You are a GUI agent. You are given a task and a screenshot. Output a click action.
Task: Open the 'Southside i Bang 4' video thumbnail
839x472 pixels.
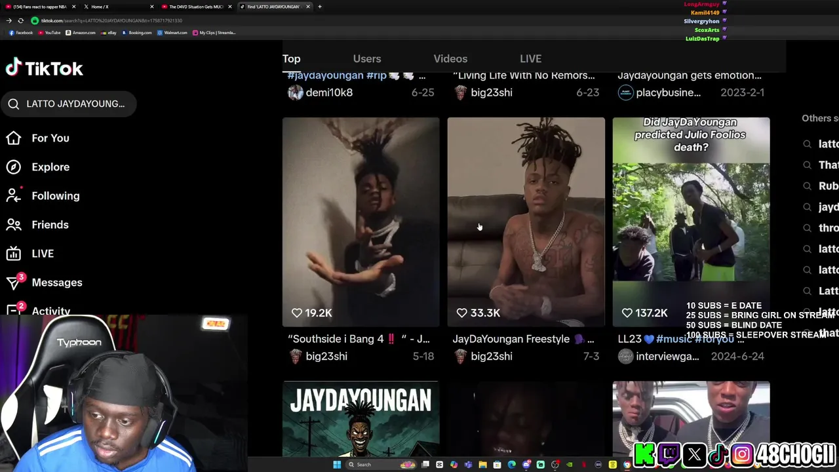pos(361,222)
